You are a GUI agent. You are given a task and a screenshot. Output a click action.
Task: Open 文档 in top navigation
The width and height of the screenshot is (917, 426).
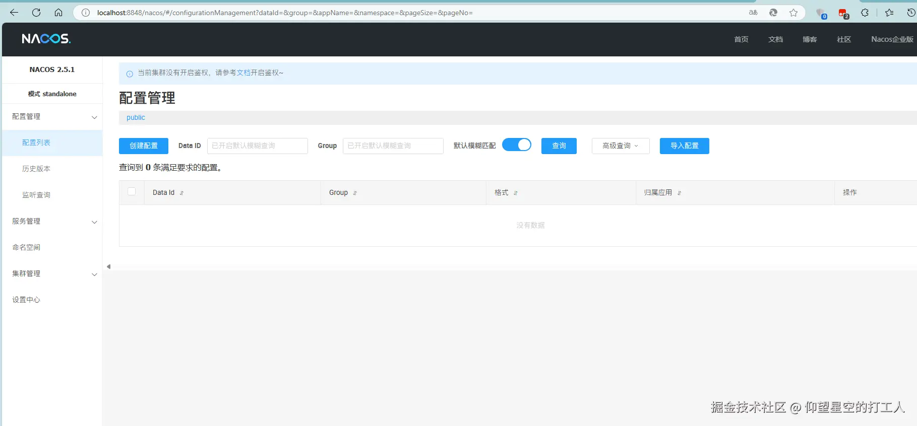click(x=775, y=39)
